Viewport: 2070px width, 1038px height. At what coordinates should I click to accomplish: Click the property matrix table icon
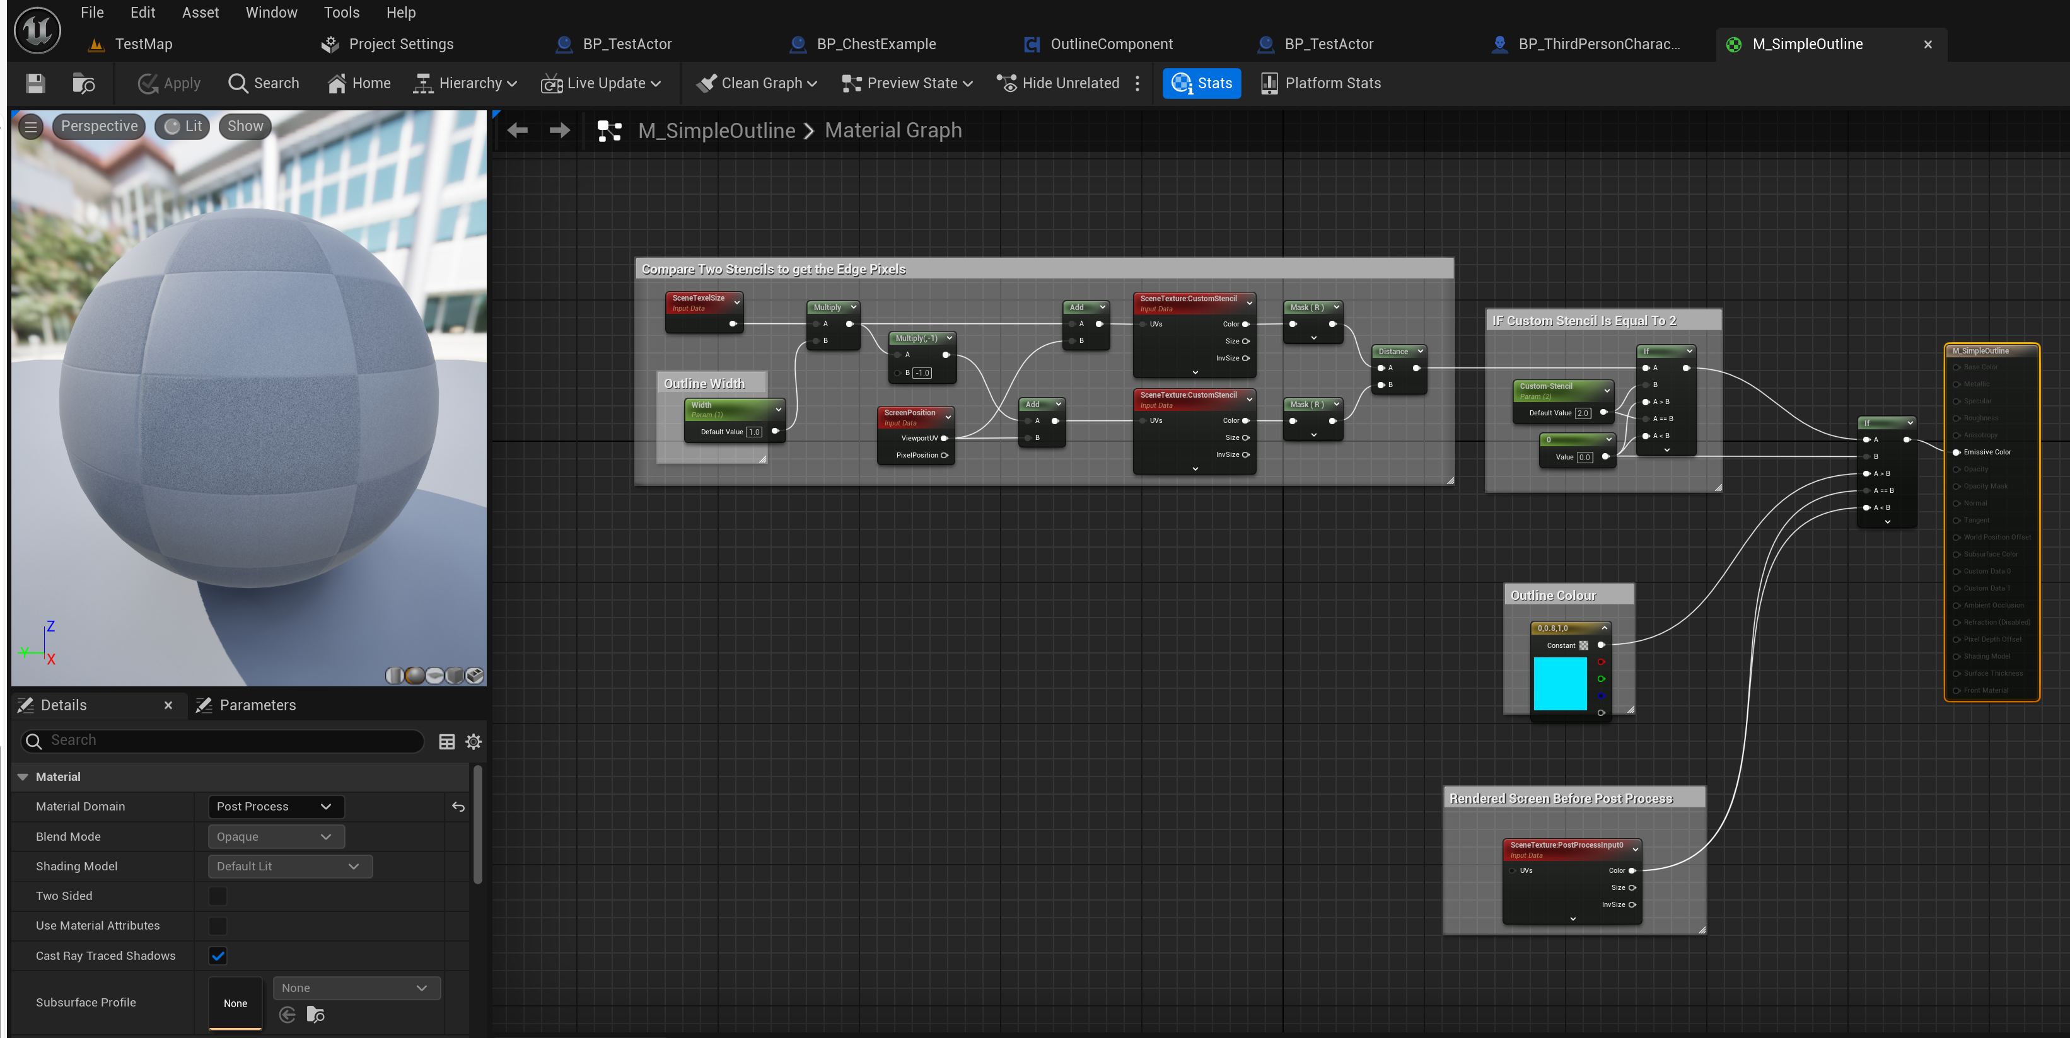point(447,742)
